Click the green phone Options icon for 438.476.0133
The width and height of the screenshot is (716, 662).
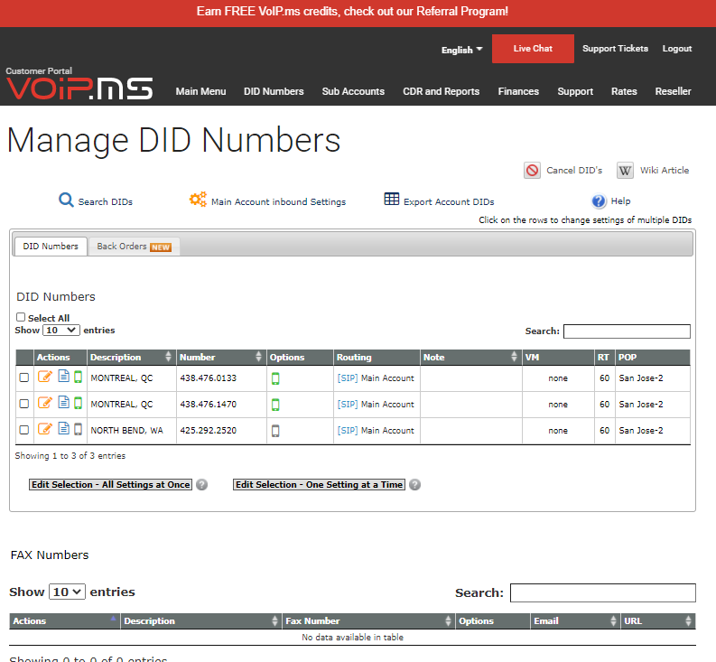[275, 378]
